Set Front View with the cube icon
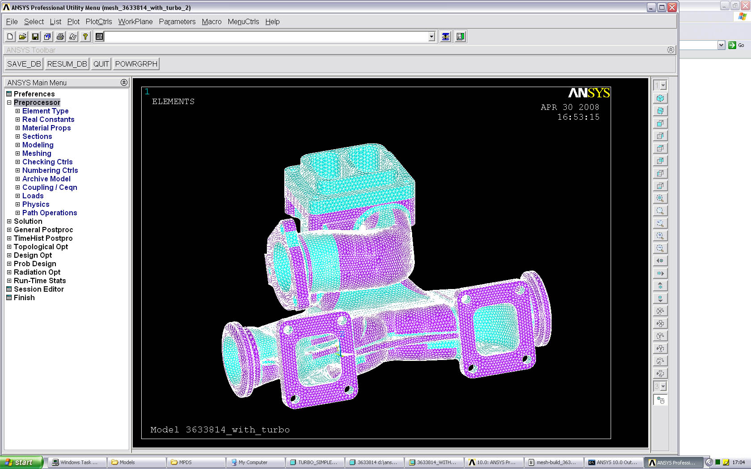This screenshot has width=751, height=469. coord(660,123)
